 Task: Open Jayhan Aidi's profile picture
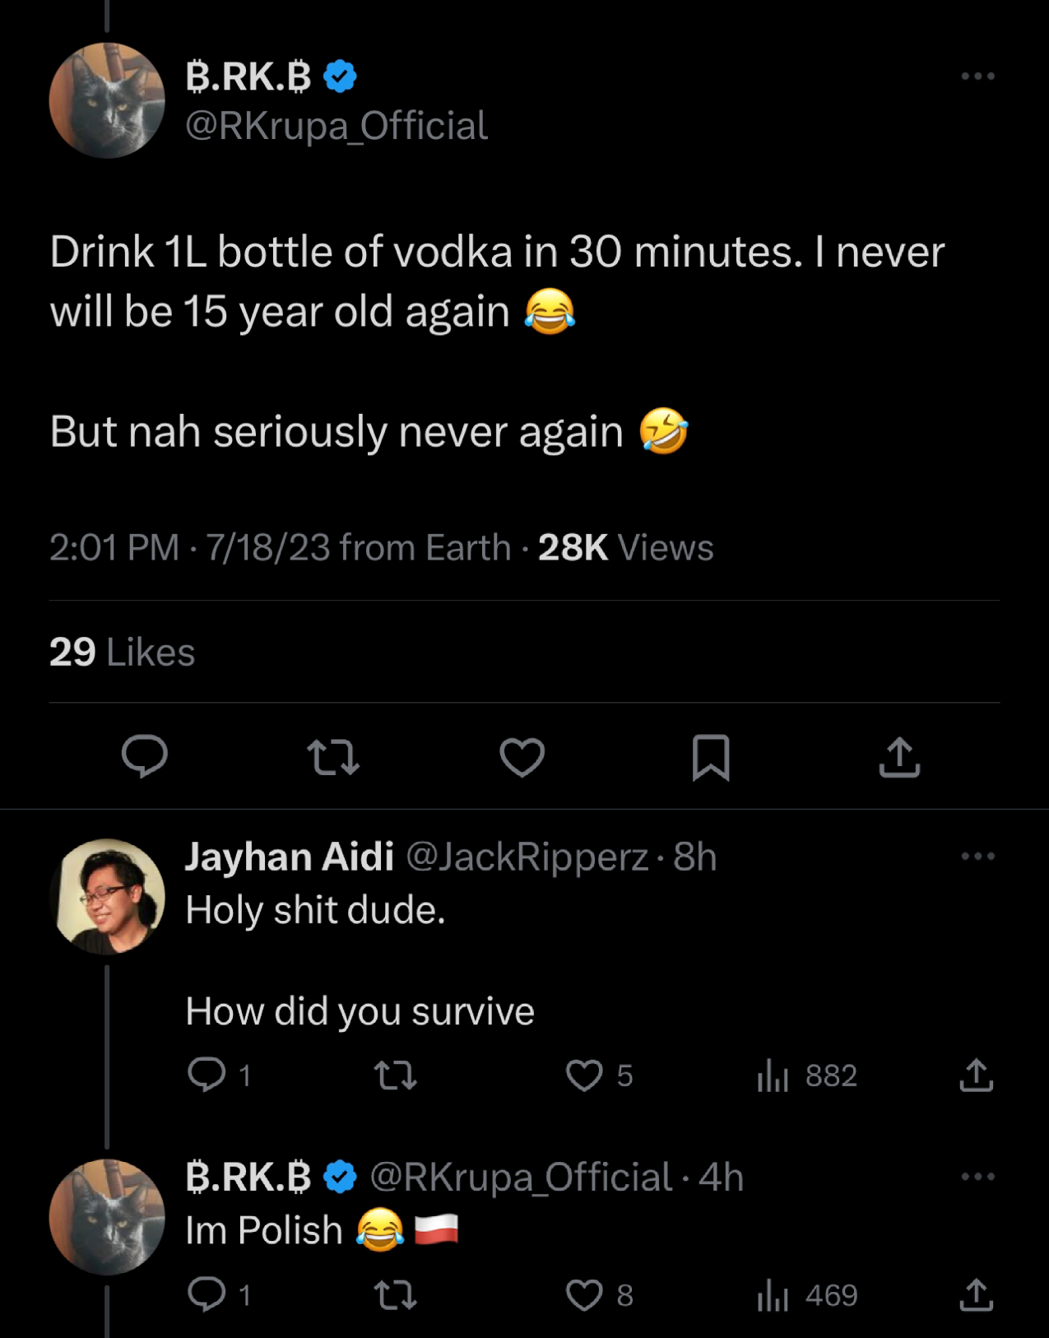pyautogui.click(x=108, y=896)
